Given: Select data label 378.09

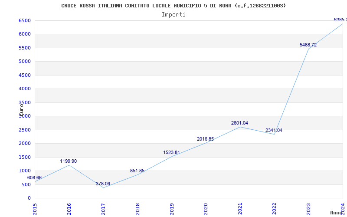Looking at the screenshot, I should (103, 184).
